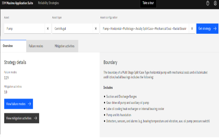The height and width of the screenshot is (138, 219).
Task: Click the Includes subheading
Action: pos(108,87)
